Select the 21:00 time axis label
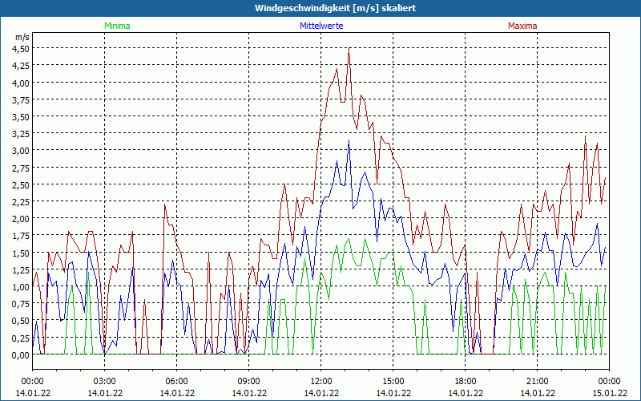Viewport: 641px width, 401px height. 537,381
